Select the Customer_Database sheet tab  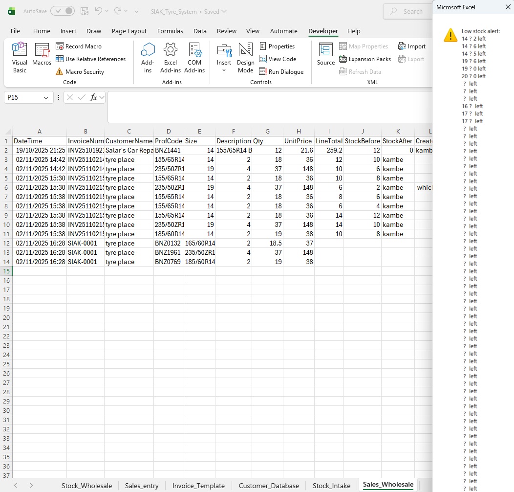[x=269, y=486]
